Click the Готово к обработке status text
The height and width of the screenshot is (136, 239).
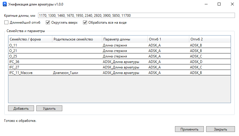(20, 121)
